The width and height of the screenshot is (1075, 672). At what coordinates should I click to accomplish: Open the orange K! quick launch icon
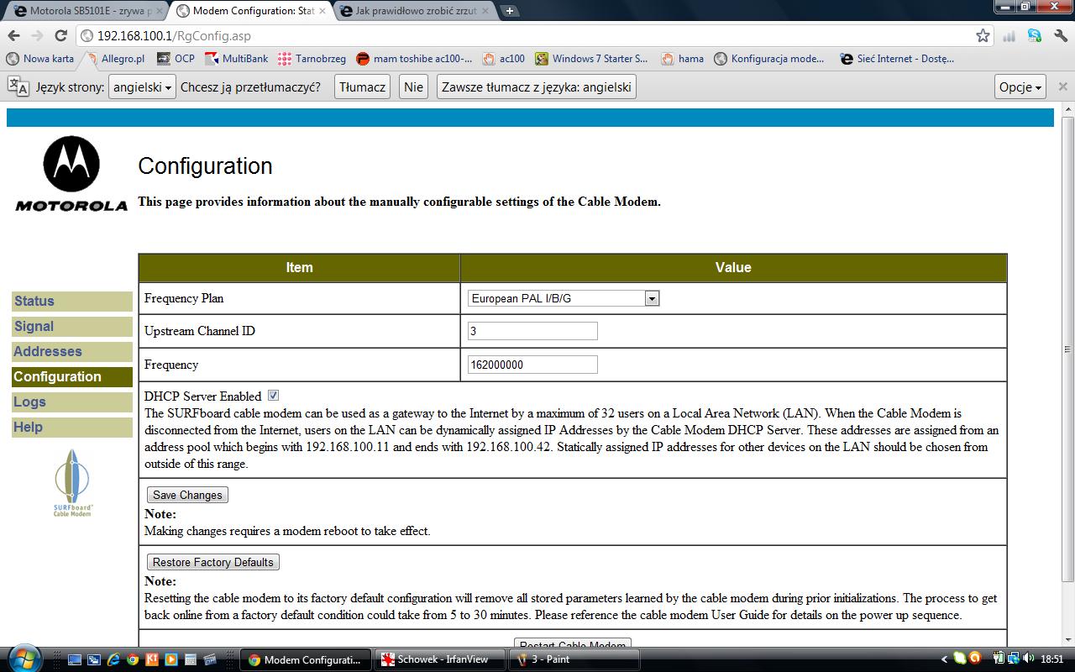click(152, 659)
